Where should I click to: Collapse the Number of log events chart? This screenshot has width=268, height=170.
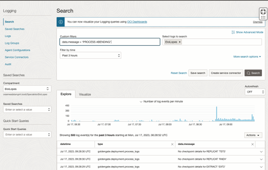pos(141,101)
